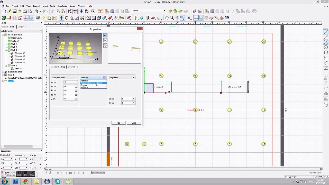Click the time axis position handle at 00:00:00:00
The image size is (329, 185).
click(98, 173)
